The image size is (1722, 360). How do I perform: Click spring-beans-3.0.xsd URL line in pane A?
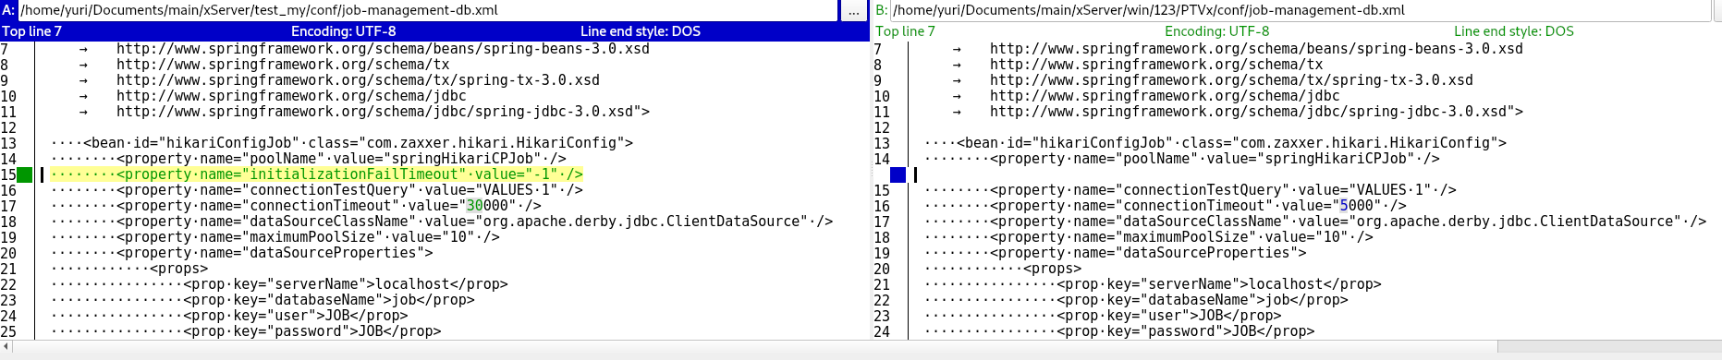pos(383,49)
